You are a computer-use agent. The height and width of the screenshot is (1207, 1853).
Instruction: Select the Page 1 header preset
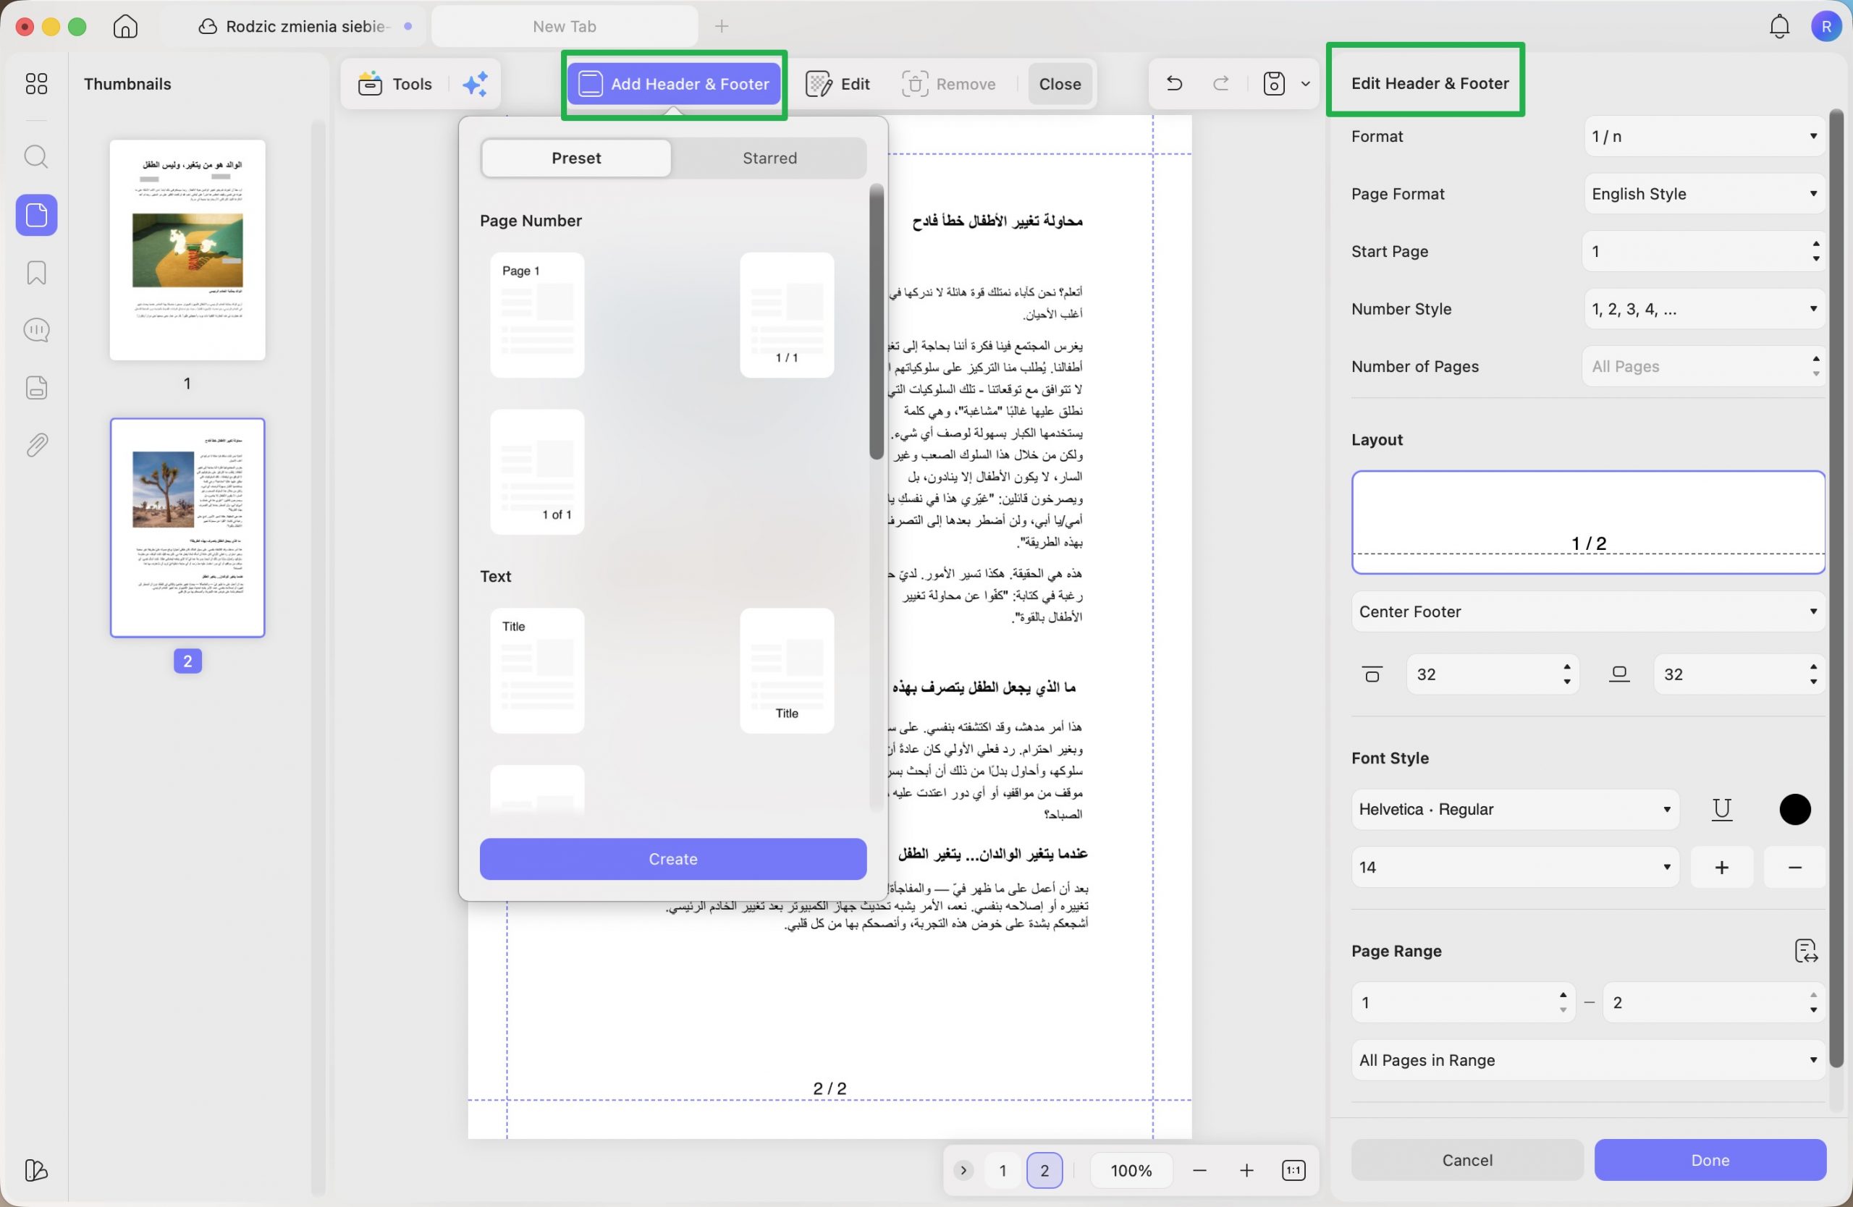(x=537, y=315)
